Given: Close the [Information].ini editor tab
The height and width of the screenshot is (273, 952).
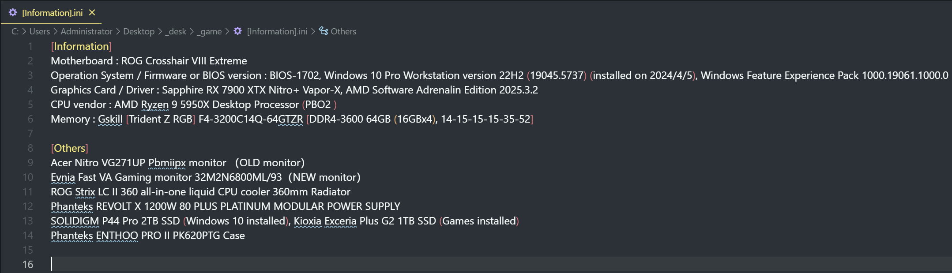Looking at the screenshot, I should 92,13.
